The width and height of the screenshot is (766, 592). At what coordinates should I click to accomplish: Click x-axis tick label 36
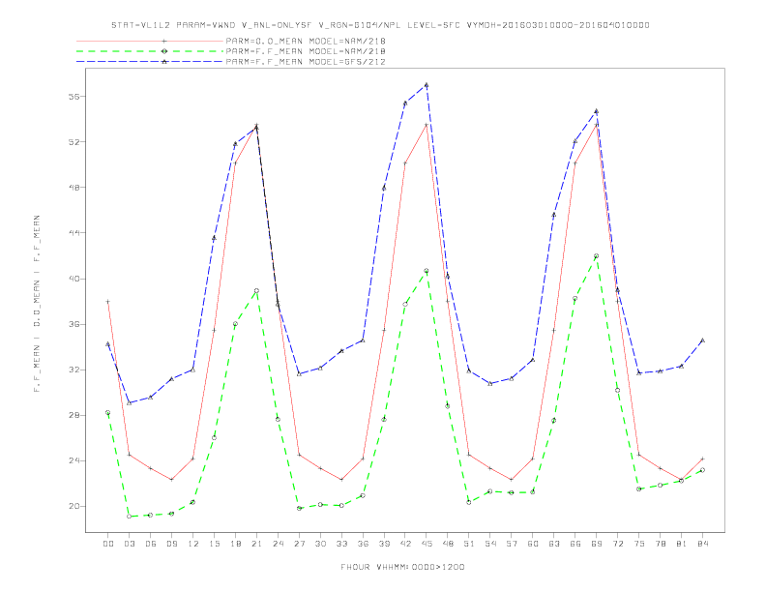click(363, 544)
